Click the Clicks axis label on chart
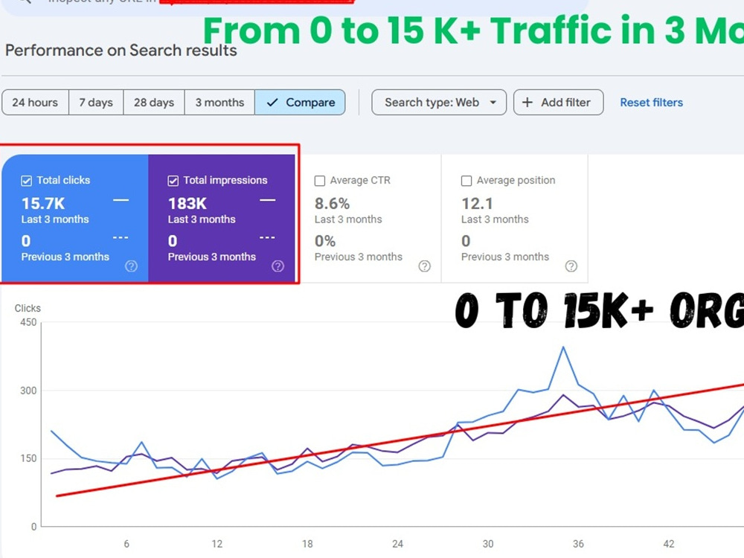Image resolution: width=744 pixels, height=558 pixels. (28, 309)
